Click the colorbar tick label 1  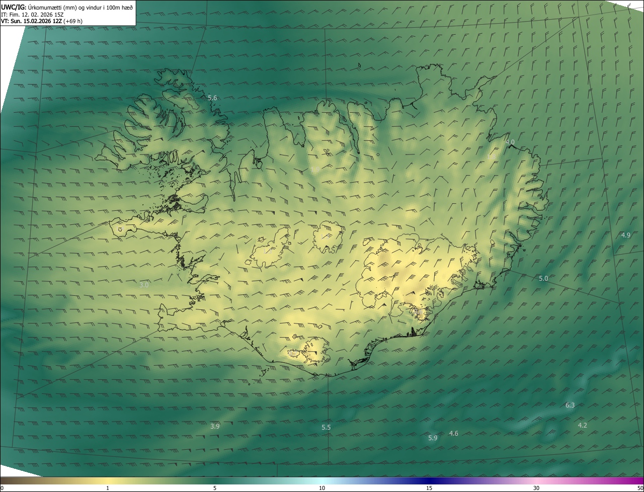108,488
